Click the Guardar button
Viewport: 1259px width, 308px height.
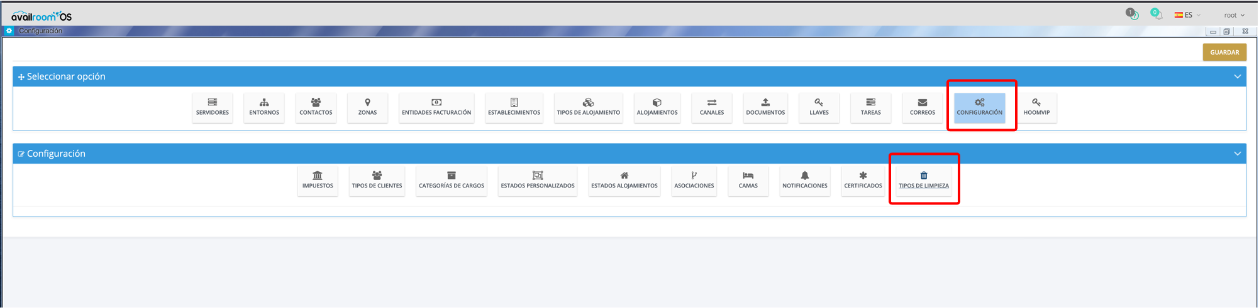point(1224,53)
